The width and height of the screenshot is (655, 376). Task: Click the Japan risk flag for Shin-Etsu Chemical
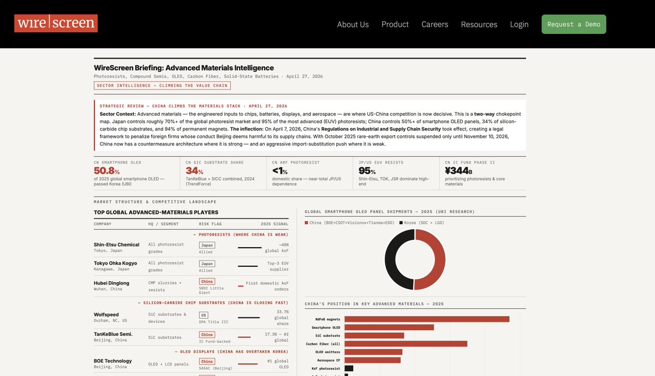click(207, 245)
